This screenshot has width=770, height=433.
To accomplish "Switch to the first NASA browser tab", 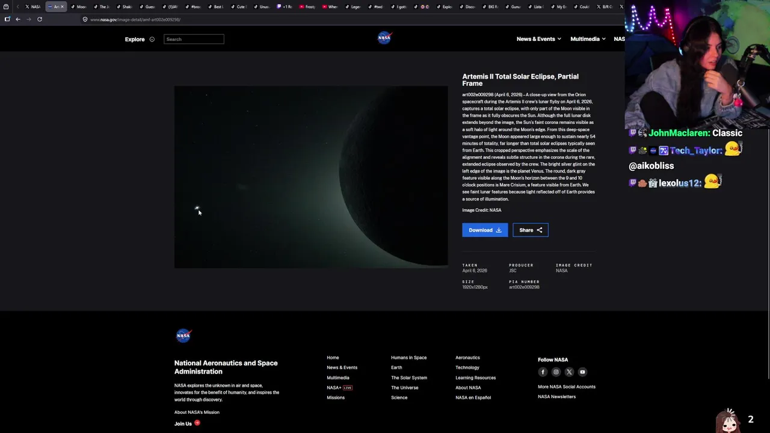I will tap(33, 7).
